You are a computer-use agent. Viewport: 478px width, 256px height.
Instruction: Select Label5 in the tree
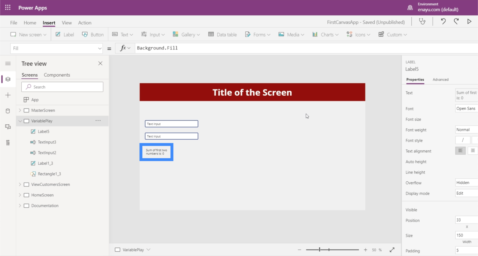click(44, 132)
